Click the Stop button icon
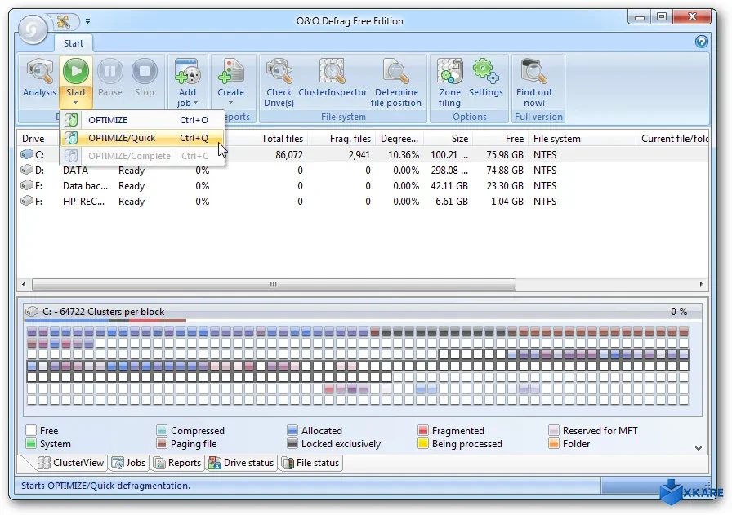732x515 pixels. (x=145, y=72)
